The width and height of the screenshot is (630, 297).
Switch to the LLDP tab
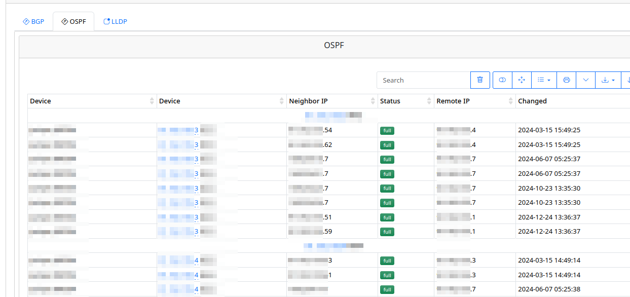[x=115, y=22]
